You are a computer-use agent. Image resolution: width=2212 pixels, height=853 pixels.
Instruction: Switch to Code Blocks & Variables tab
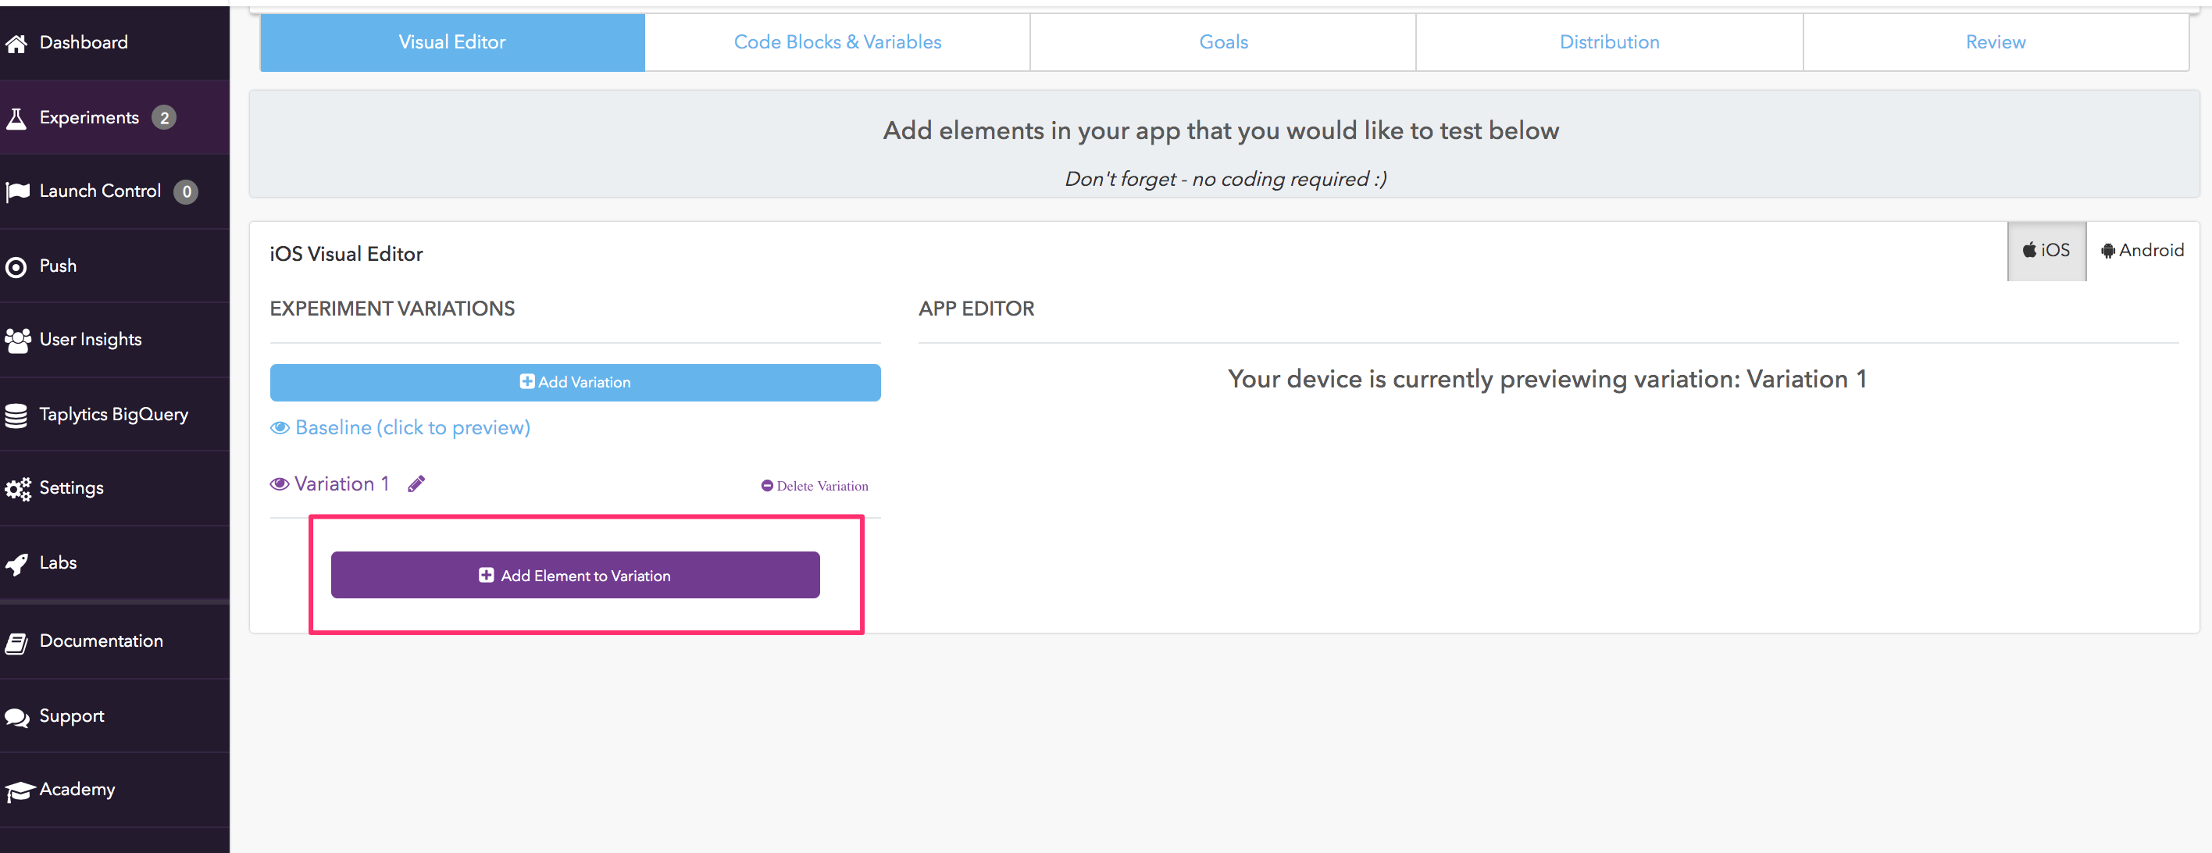(837, 42)
